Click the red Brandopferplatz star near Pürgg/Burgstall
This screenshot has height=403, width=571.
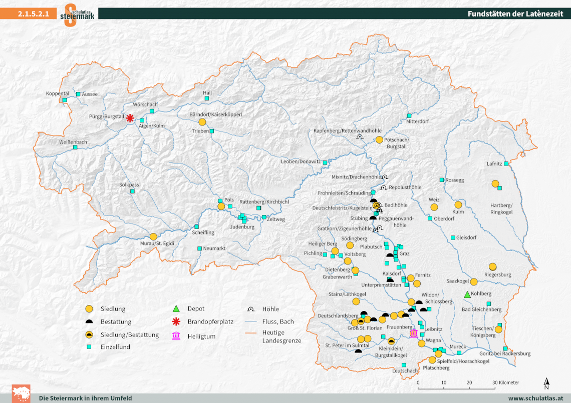pyautogui.click(x=130, y=118)
